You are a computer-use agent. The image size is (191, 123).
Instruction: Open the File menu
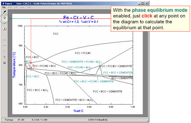pos(4,7)
